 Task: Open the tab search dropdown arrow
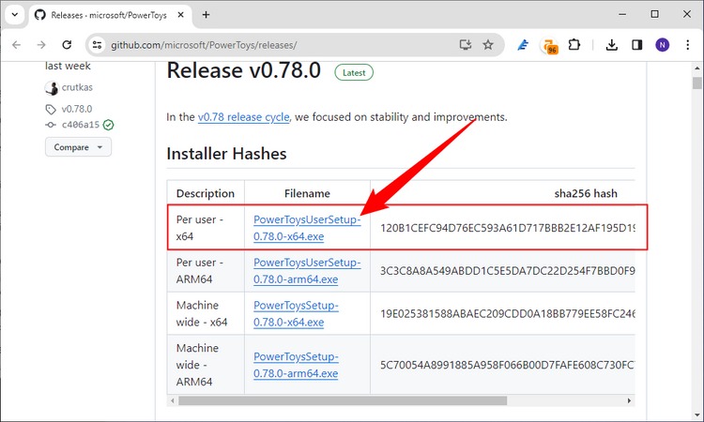pos(15,14)
